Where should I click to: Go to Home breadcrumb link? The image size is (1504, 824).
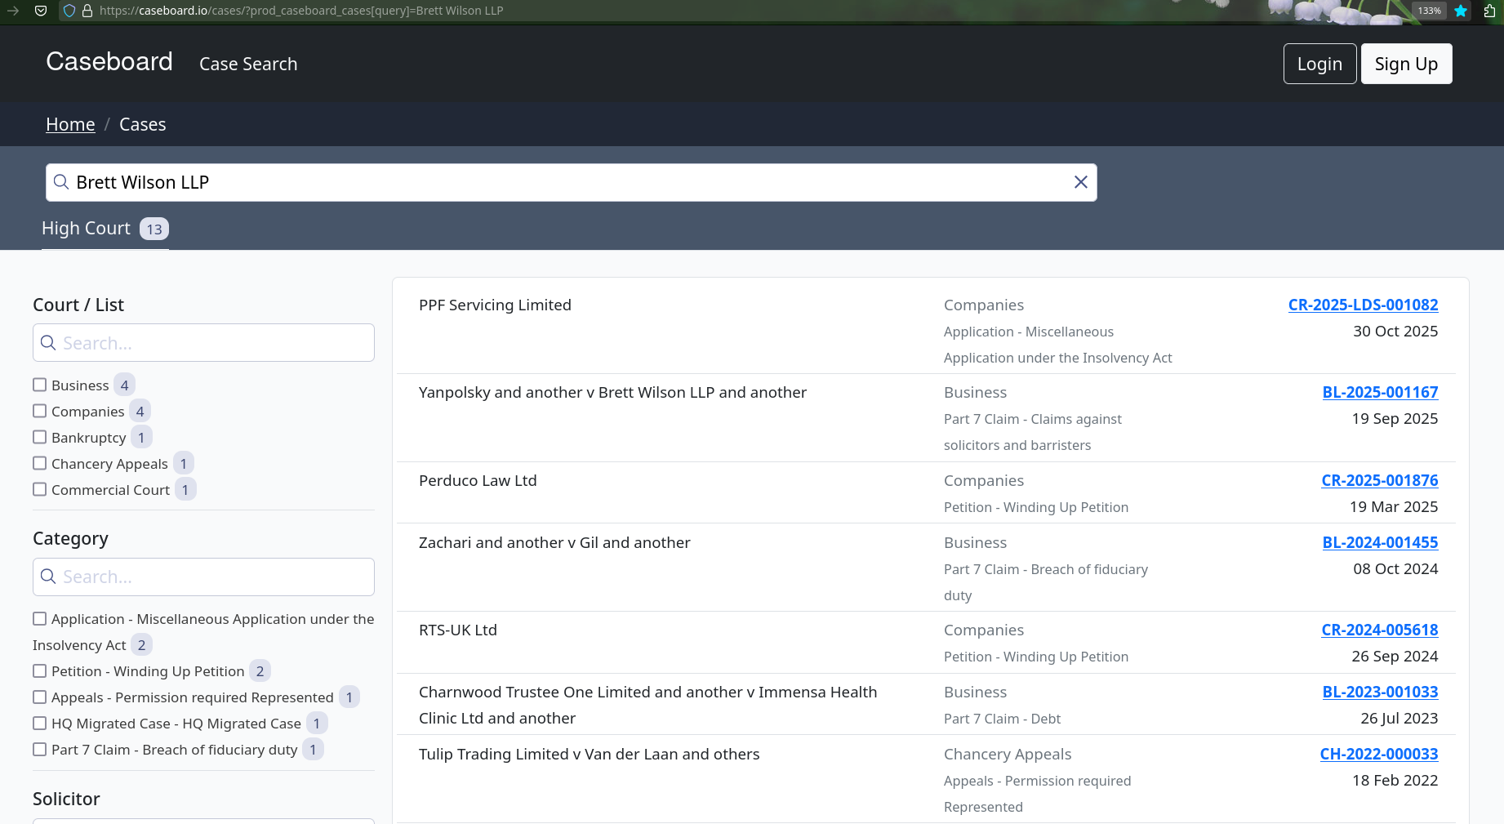coord(70,124)
